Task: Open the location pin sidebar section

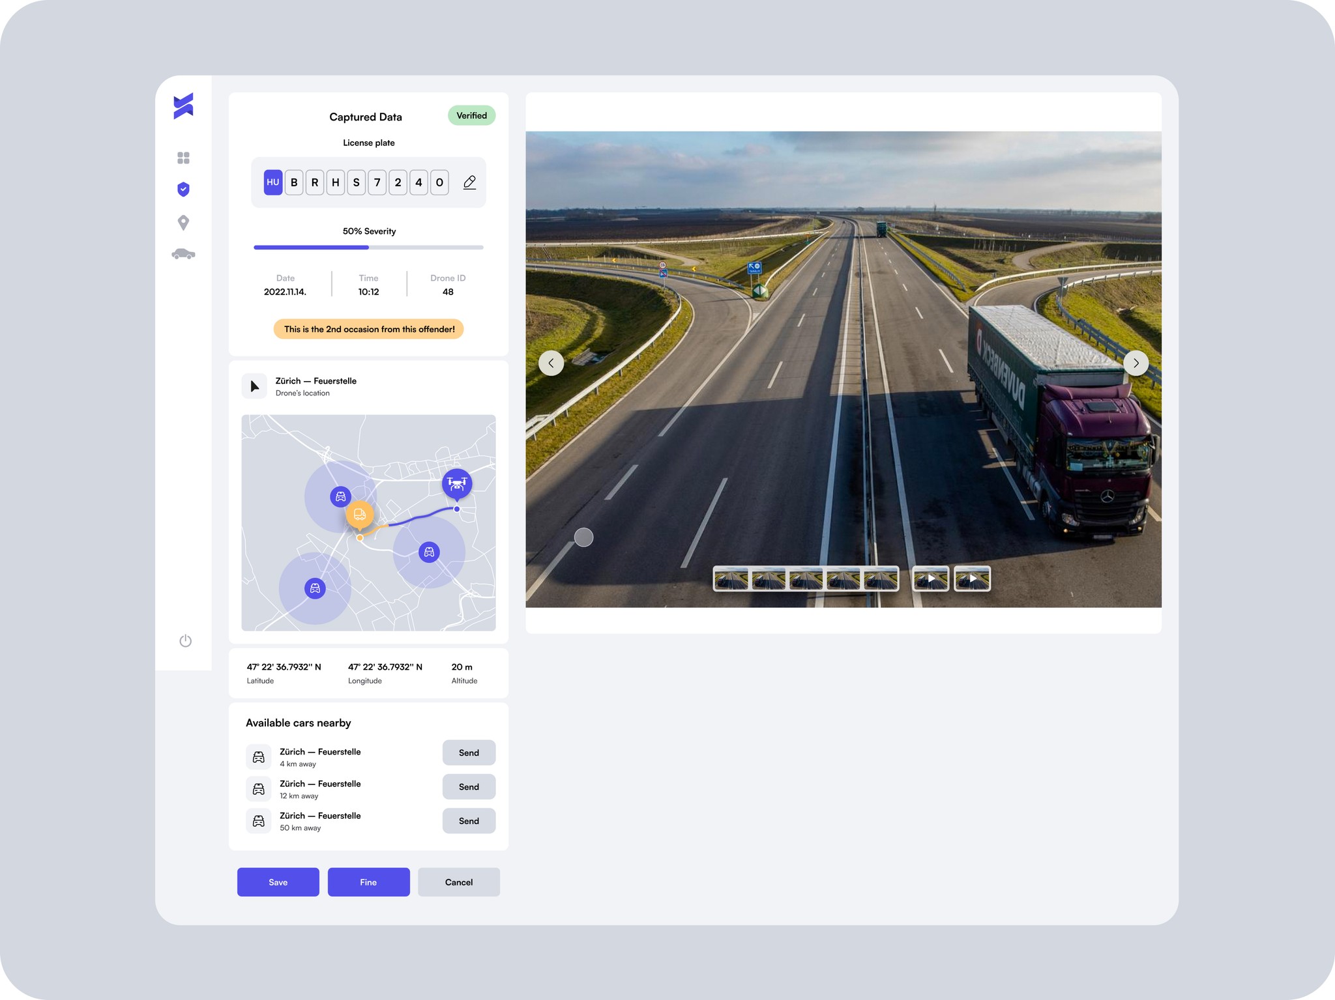Action: click(183, 223)
